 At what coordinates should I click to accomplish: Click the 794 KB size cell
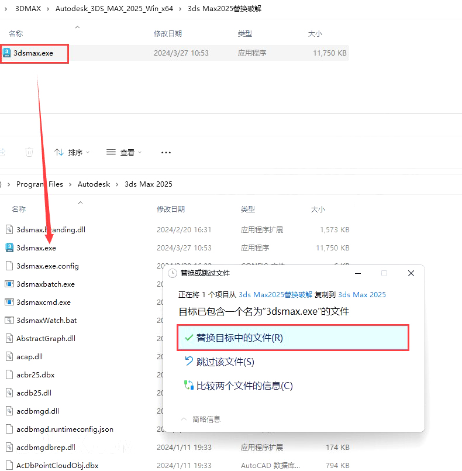point(337,465)
